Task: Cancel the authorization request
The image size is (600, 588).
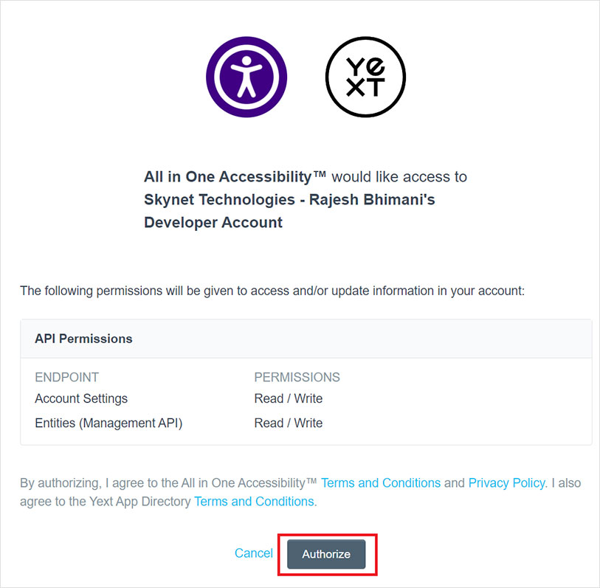Action: (x=253, y=553)
